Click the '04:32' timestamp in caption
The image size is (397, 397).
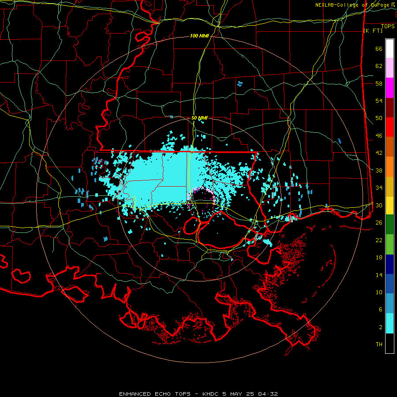[268, 394]
